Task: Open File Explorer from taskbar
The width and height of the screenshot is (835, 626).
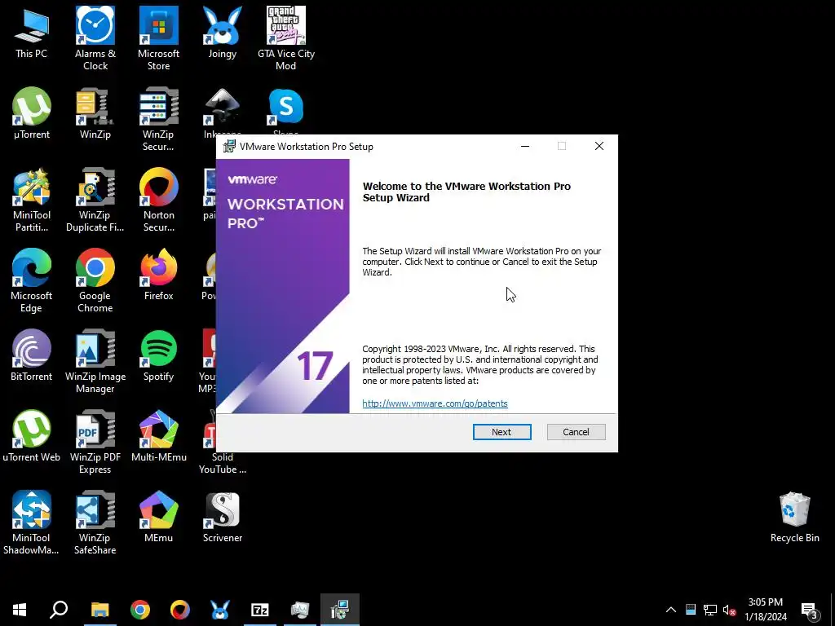Action: pyautogui.click(x=100, y=610)
